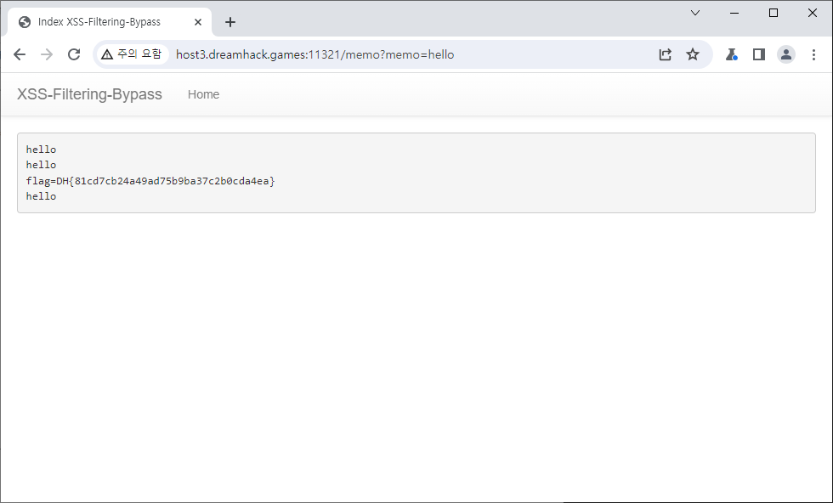Click the forward navigation arrow
The image size is (833, 503).
click(47, 54)
